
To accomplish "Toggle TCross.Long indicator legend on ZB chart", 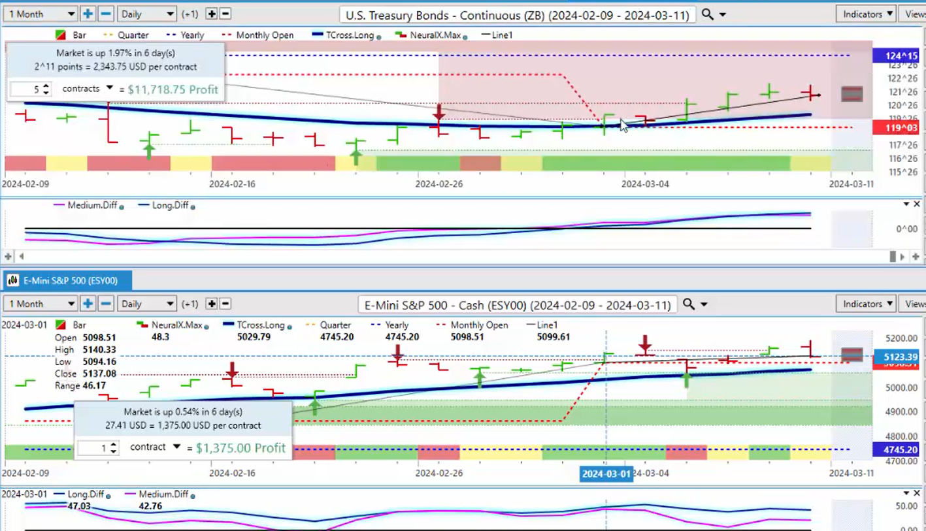I will 346,35.
